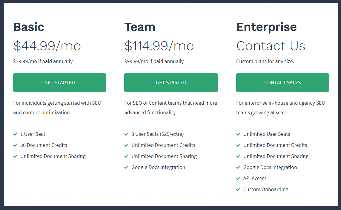341x210 pixels.
Task: Click the $44.99/mo price text
Action: [x=47, y=46]
